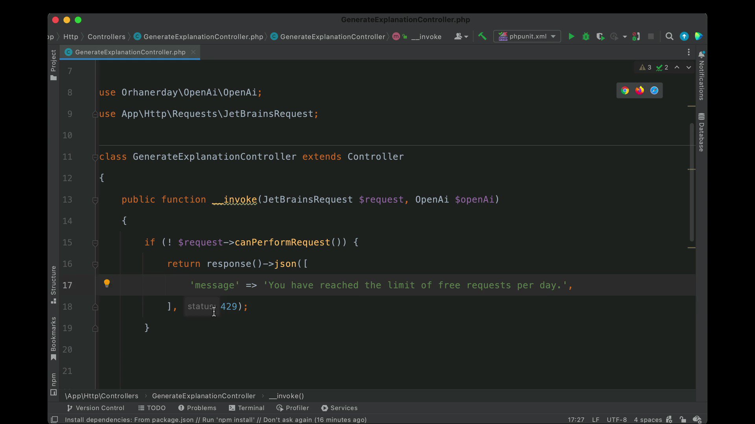Click the build hammer icon

pyautogui.click(x=482, y=36)
